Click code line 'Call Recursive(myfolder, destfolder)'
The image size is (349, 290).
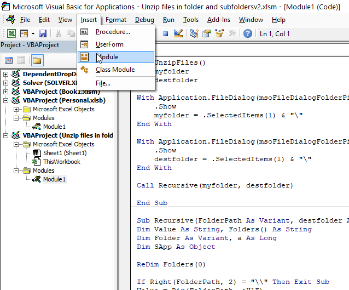click(x=215, y=185)
